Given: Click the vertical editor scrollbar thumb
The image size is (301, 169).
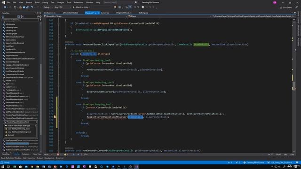Looking at the screenshot, I should click(294, 85).
